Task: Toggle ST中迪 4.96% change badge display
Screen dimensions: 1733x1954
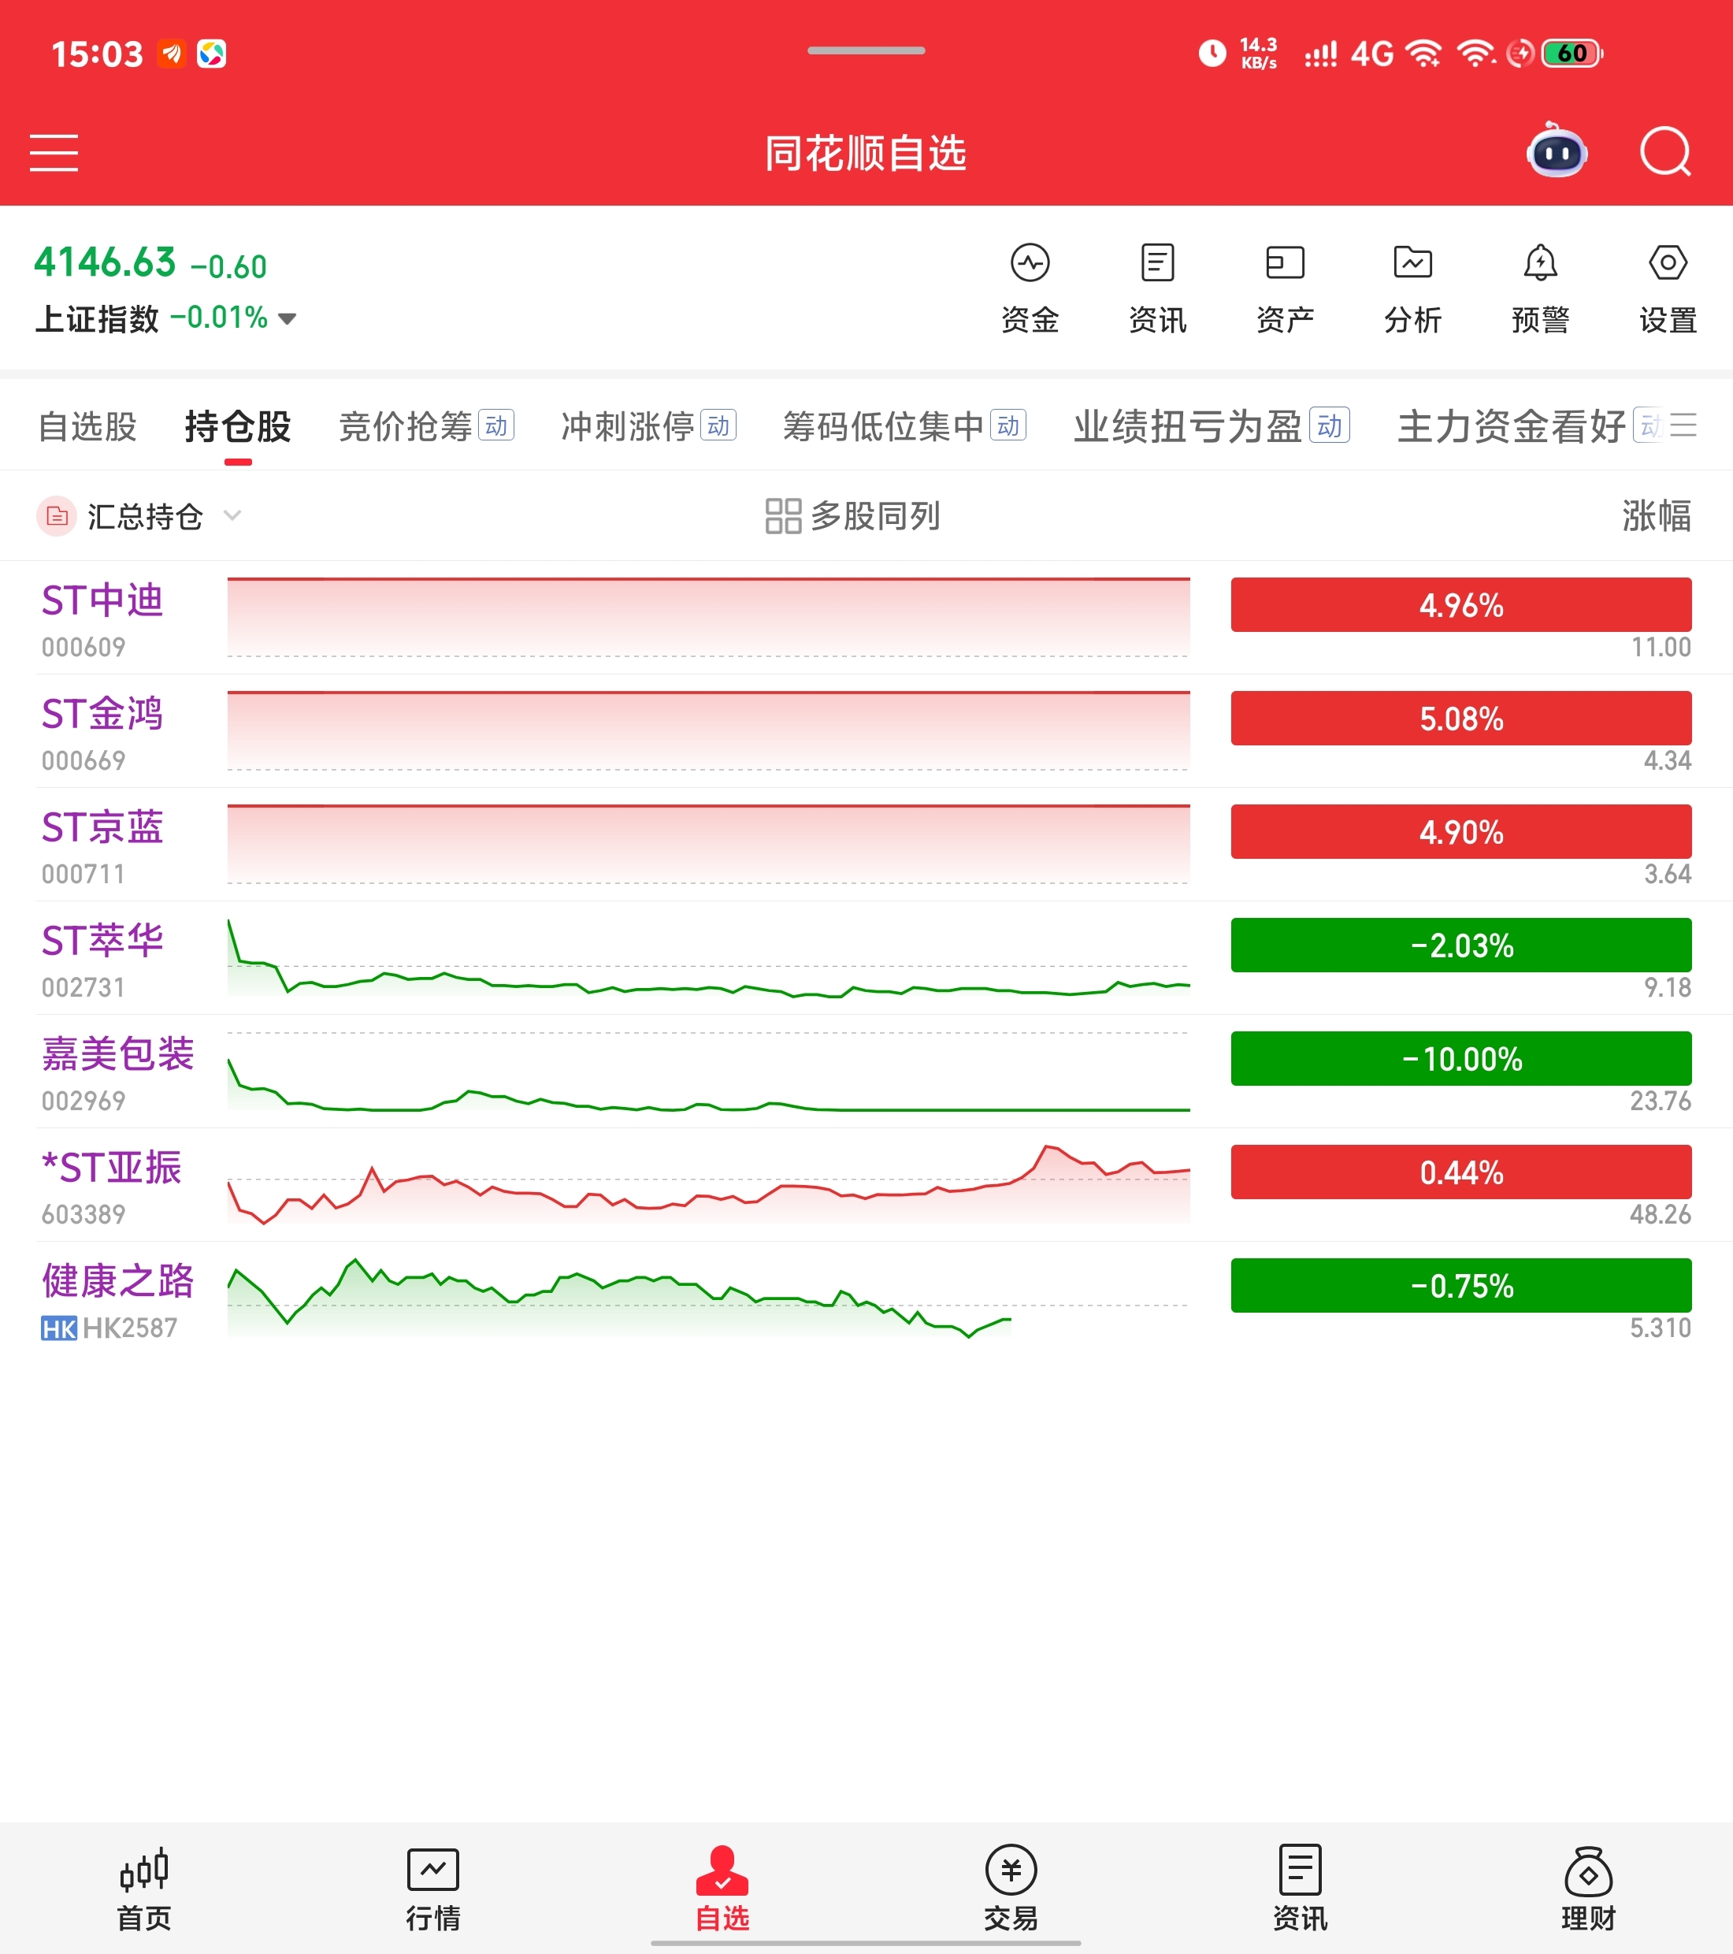Action: point(1460,605)
